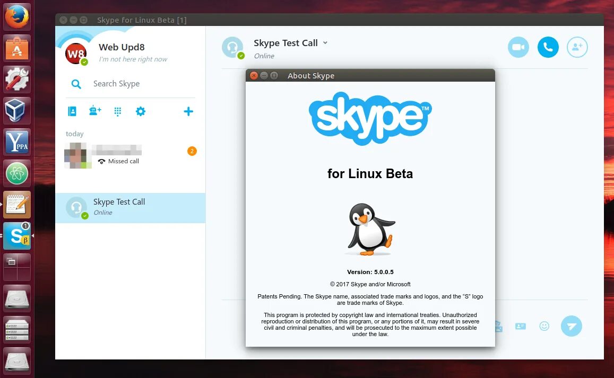The height and width of the screenshot is (378, 614).
Task: Open Ubuntu Software Center in launcher
Action: [17, 48]
